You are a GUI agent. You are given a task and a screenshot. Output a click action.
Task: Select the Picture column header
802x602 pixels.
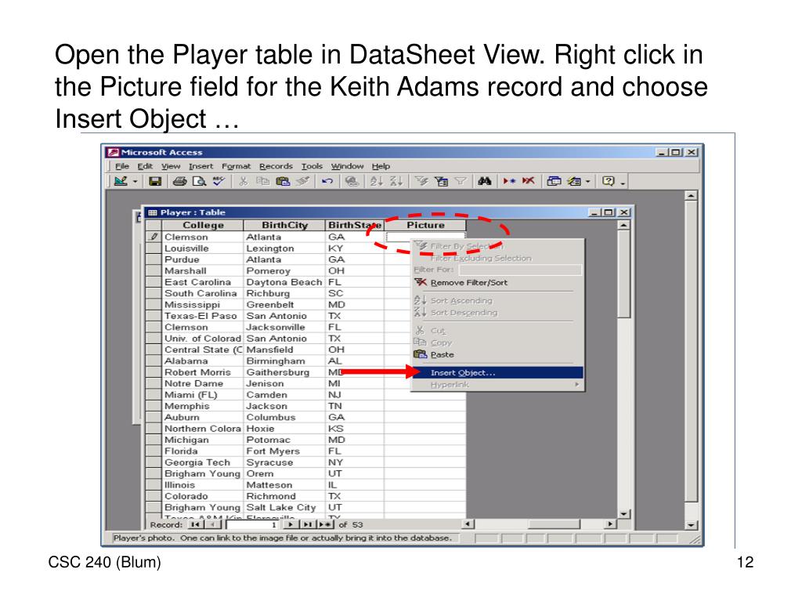tap(425, 225)
